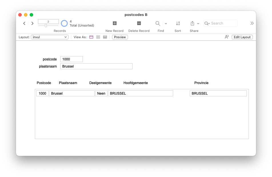Click the found set pie chart icon
Image resolution: width=272 pixels, height=177 pixels.
pos(64,23)
